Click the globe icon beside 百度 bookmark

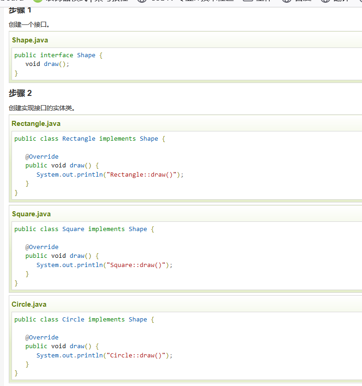(x=287, y=1)
